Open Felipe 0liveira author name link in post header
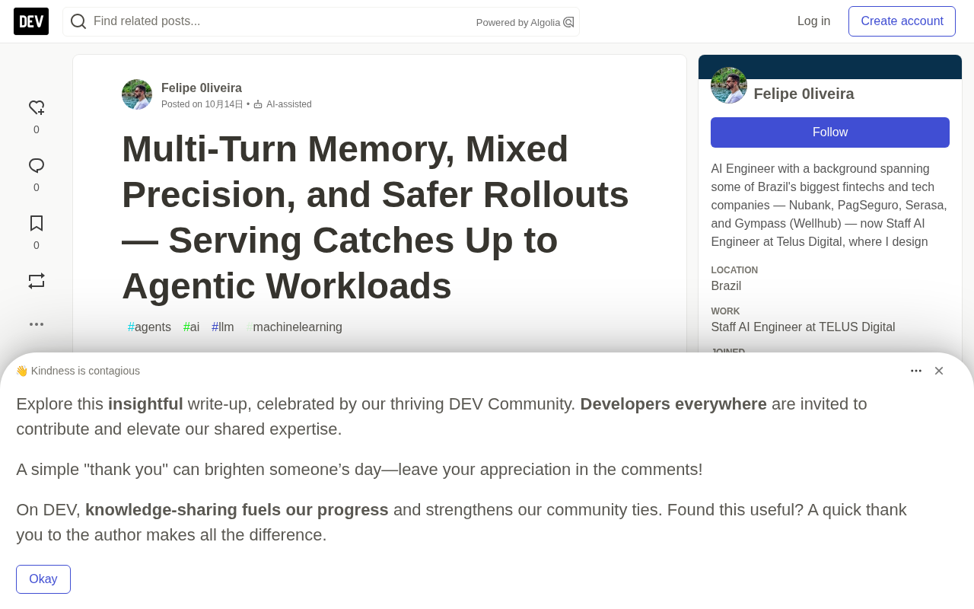Screen dimensions: 974x609 pyautogui.click(x=202, y=88)
